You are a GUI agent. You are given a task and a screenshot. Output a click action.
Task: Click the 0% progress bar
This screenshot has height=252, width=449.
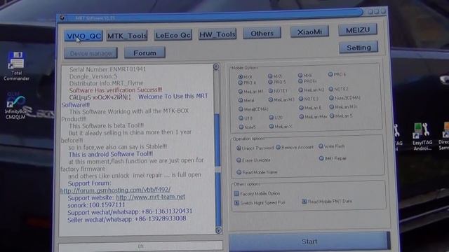click(x=140, y=246)
